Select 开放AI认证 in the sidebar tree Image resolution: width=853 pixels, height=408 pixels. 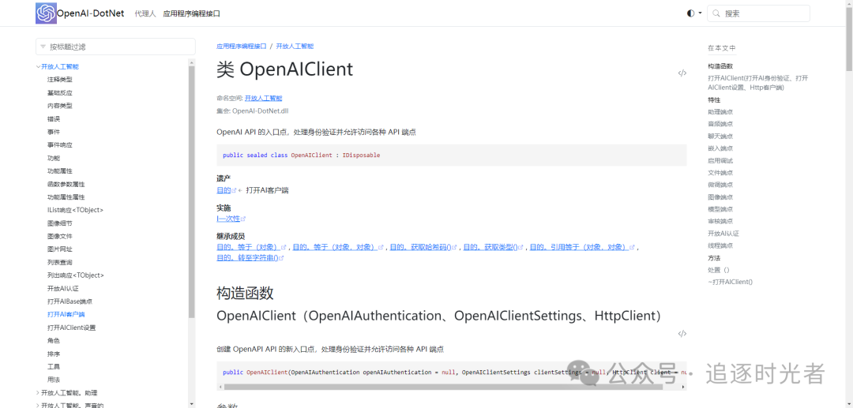(63, 288)
